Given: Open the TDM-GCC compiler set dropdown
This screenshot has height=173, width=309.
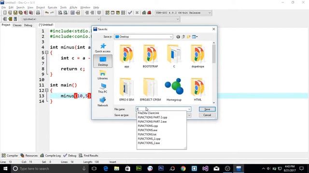Looking at the screenshot, I should pyautogui.click(x=183, y=13).
